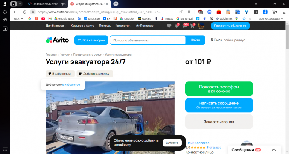Click Заказать звонок button
The image size is (289, 154).
[x=219, y=122]
